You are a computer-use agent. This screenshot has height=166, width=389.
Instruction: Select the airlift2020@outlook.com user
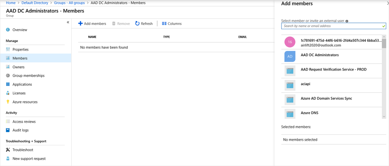click(x=332, y=42)
